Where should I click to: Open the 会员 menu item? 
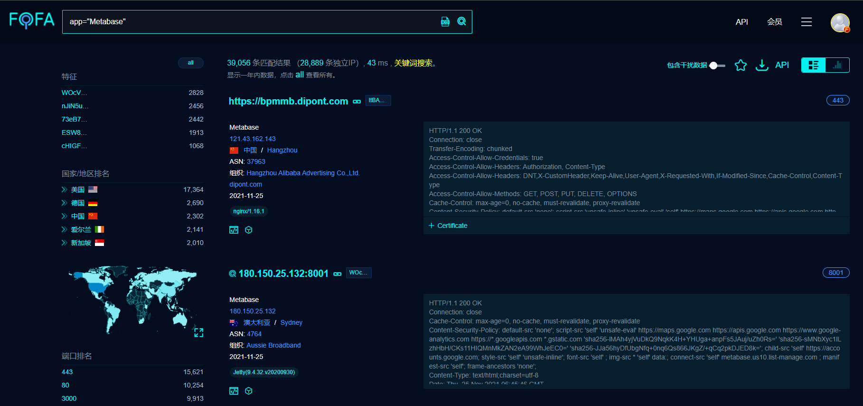point(775,22)
